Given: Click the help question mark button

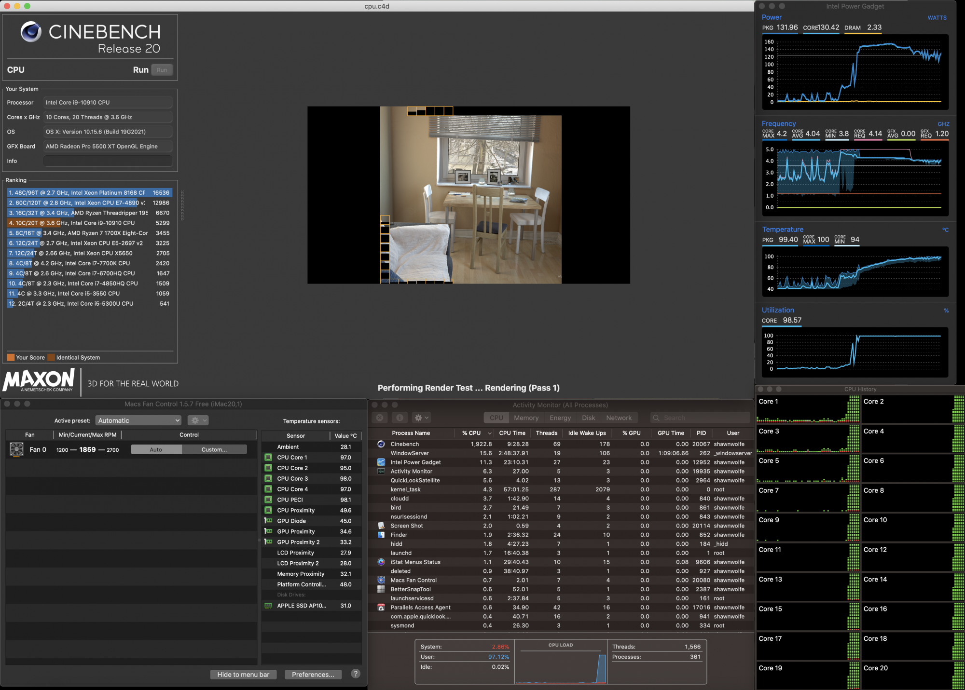Looking at the screenshot, I should pyautogui.click(x=356, y=674).
